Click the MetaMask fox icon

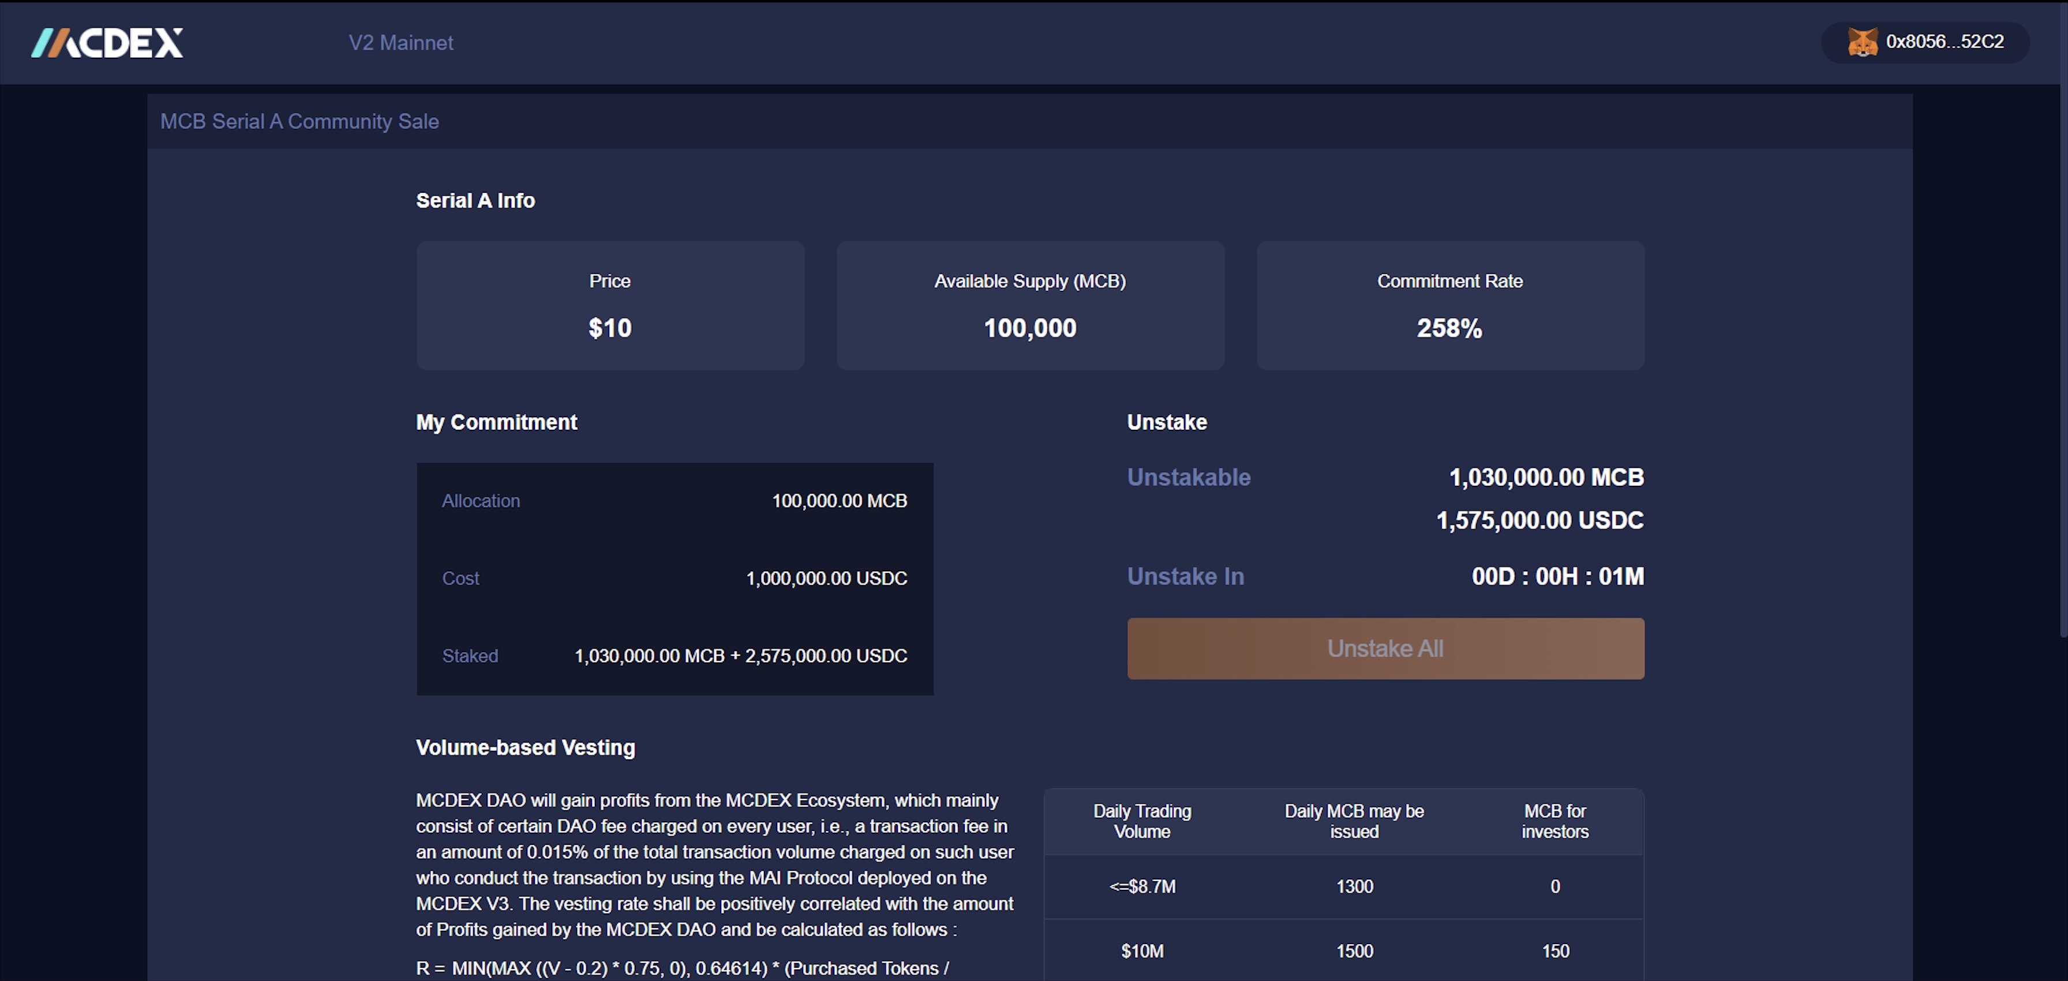[x=1861, y=42]
